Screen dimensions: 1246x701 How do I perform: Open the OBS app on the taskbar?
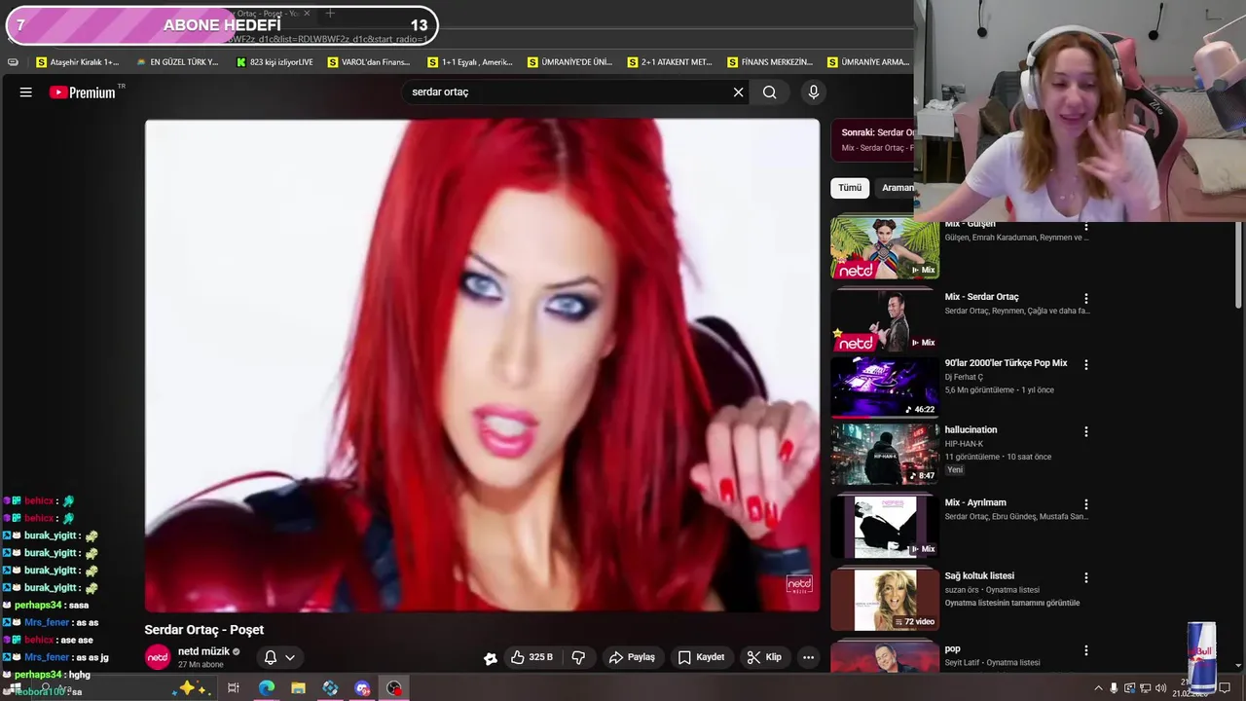[x=393, y=688]
